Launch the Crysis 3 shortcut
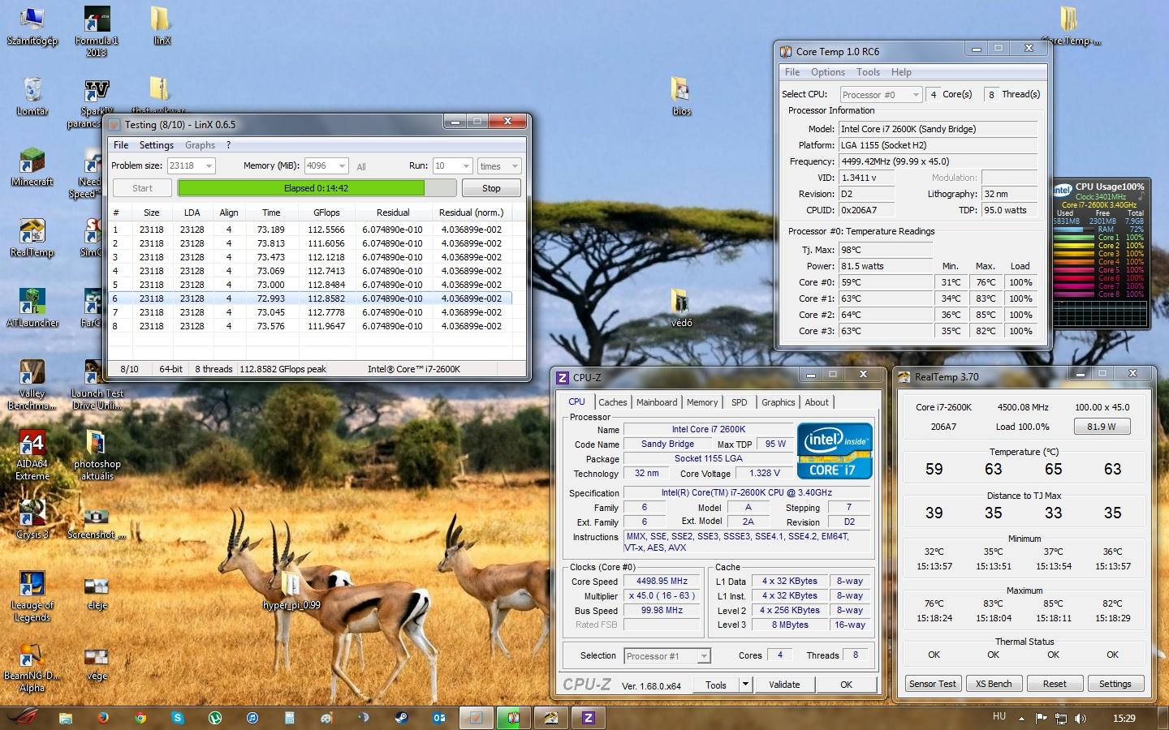This screenshot has width=1169, height=730. tap(32, 520)
